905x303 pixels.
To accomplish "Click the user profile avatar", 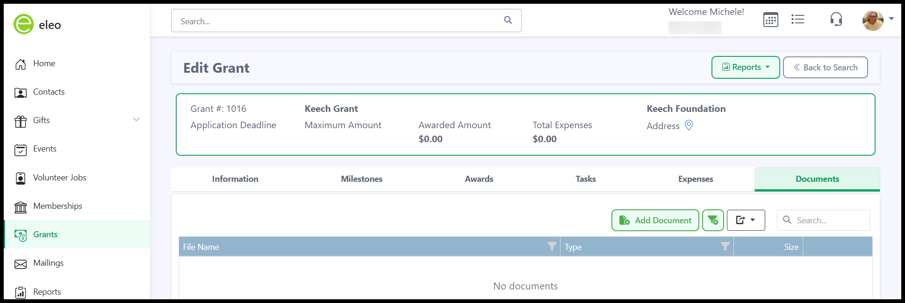I will [873, 20].
